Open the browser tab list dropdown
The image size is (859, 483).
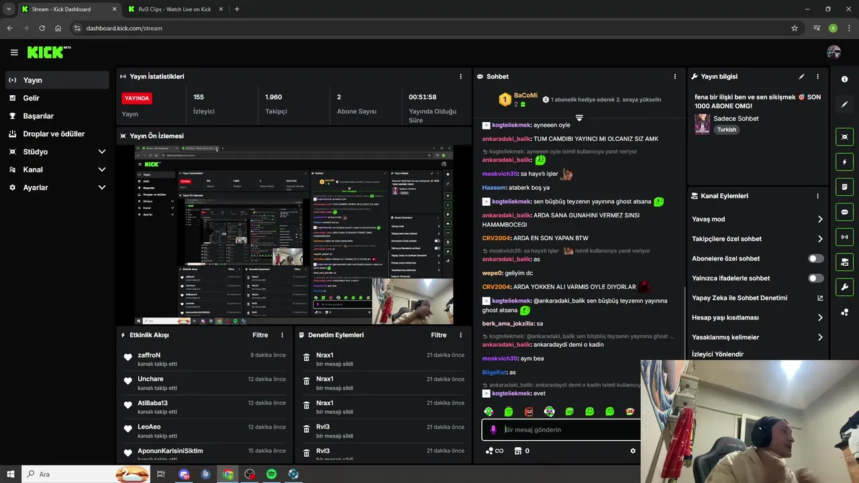[9, 9]
